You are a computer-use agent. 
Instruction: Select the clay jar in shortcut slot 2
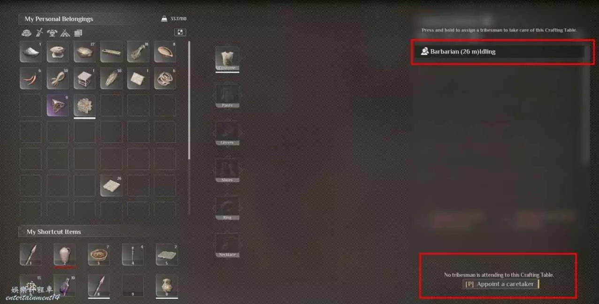(x=64, y=254)
